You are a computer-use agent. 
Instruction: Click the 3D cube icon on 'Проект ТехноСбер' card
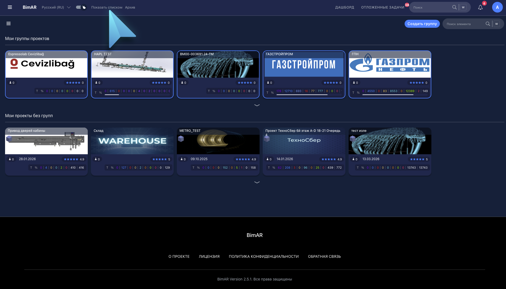click(x=267, y=139)
